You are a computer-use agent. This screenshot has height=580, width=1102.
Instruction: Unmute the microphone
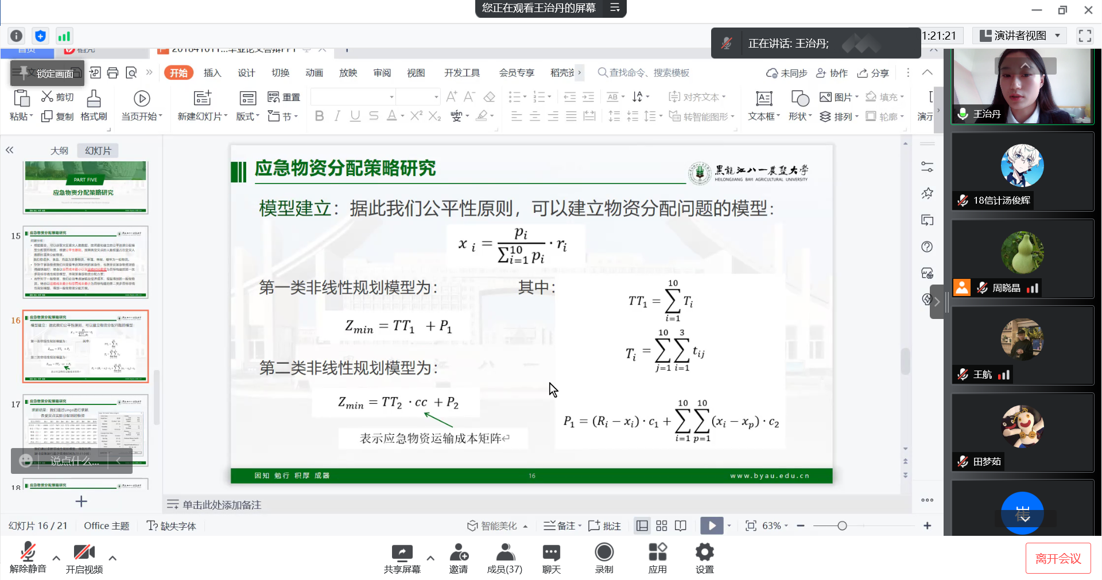(x=28, y=553)
